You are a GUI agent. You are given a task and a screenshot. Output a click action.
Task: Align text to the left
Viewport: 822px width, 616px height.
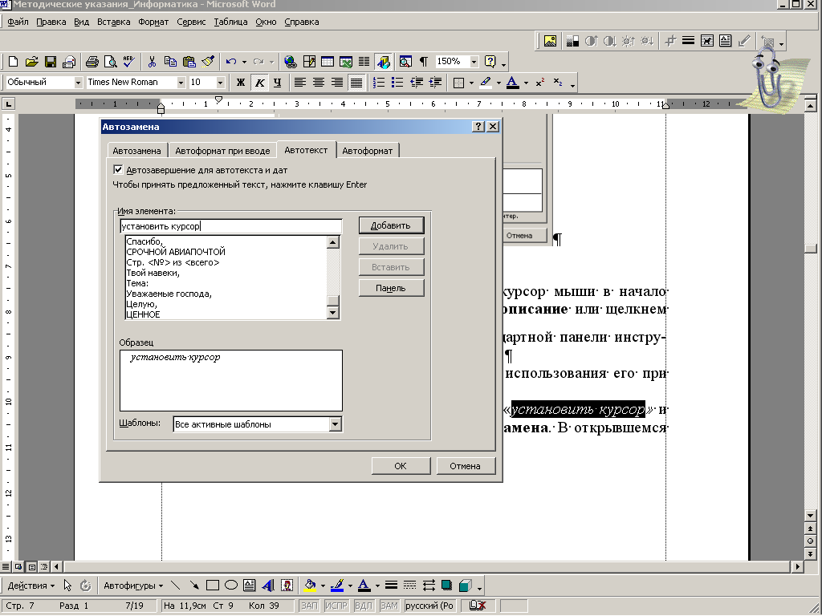coord(300,83)
